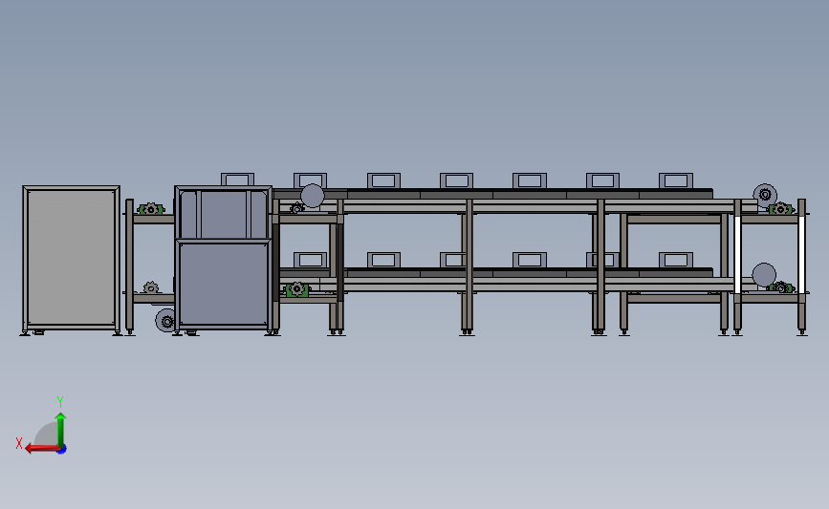Screen dimensions: 829x509
Task: Select the motor wheel beside the second cabinet's base
Action: tap(165, 321)
